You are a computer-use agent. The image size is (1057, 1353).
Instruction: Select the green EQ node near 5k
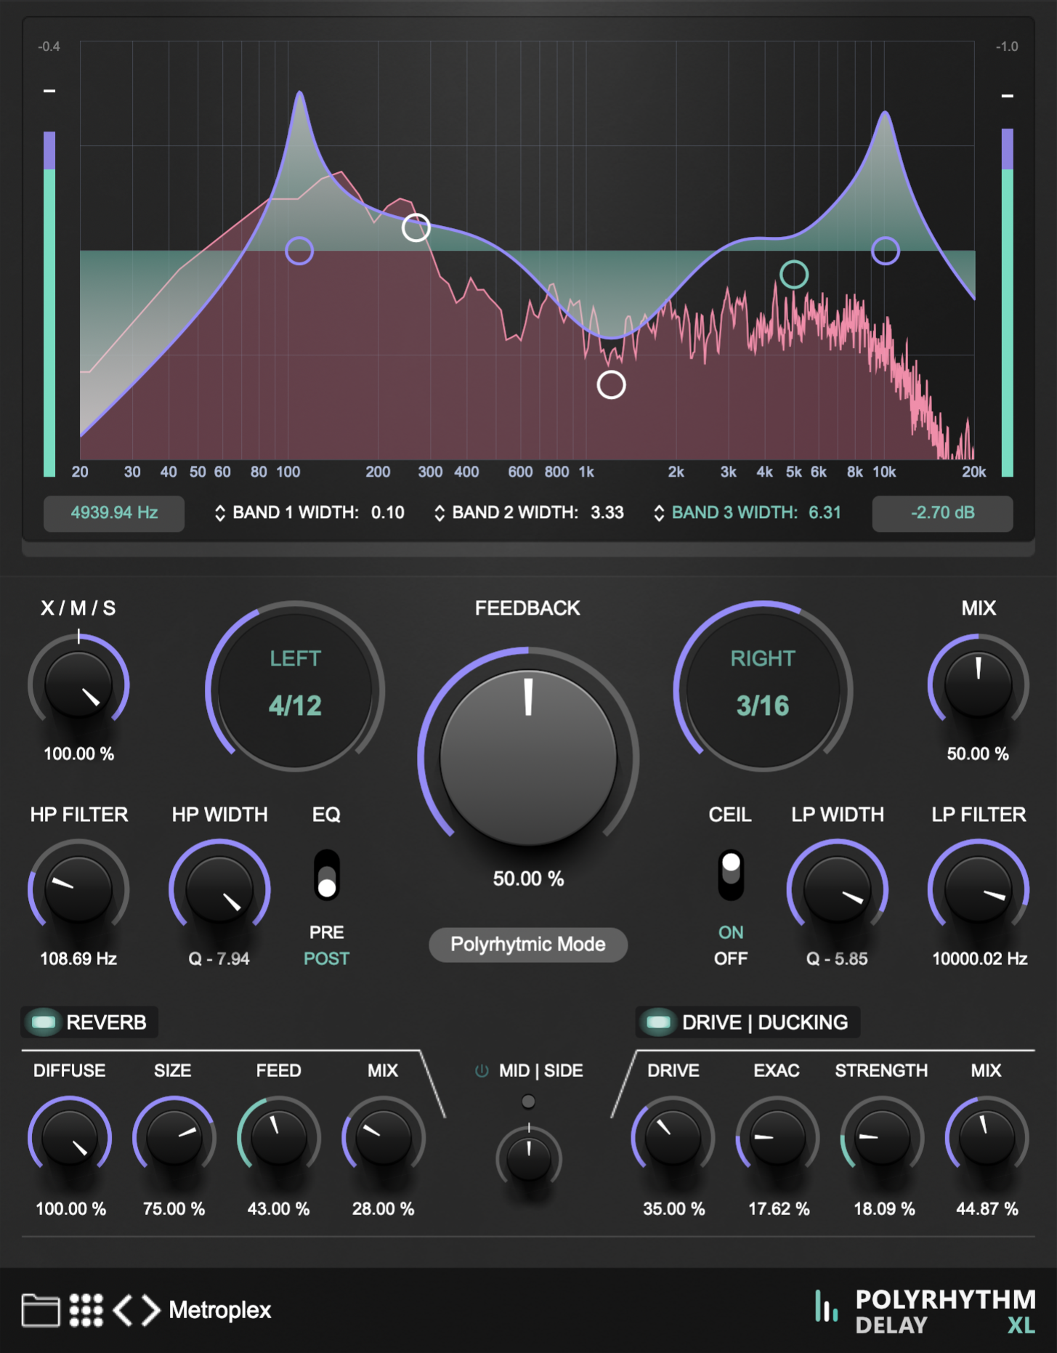pyautogui.click(x=794, y=275)
